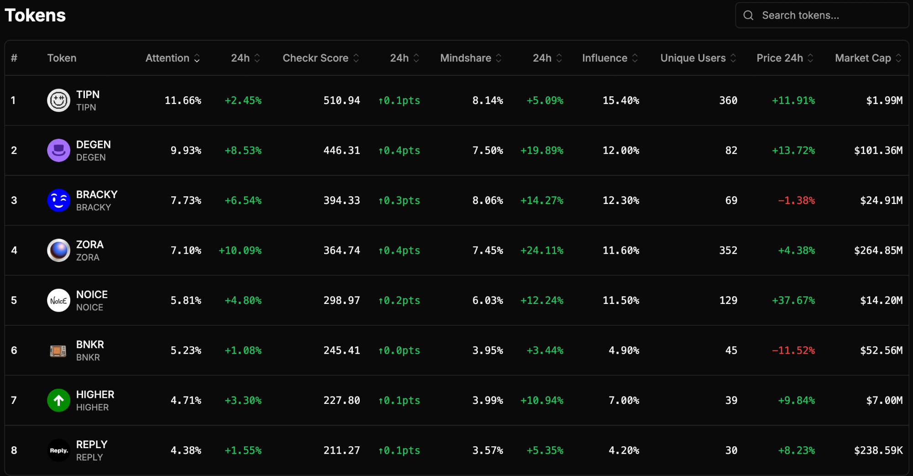The height and width of the screenshot is (476, 913).
Task: Open the ZORA token name link
Action: point(89,245)
